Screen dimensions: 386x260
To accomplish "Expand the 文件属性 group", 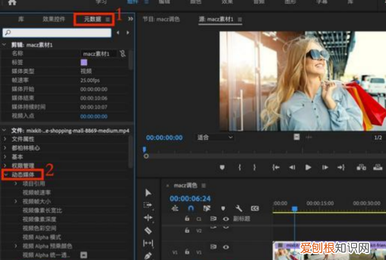I will point(5,139).
